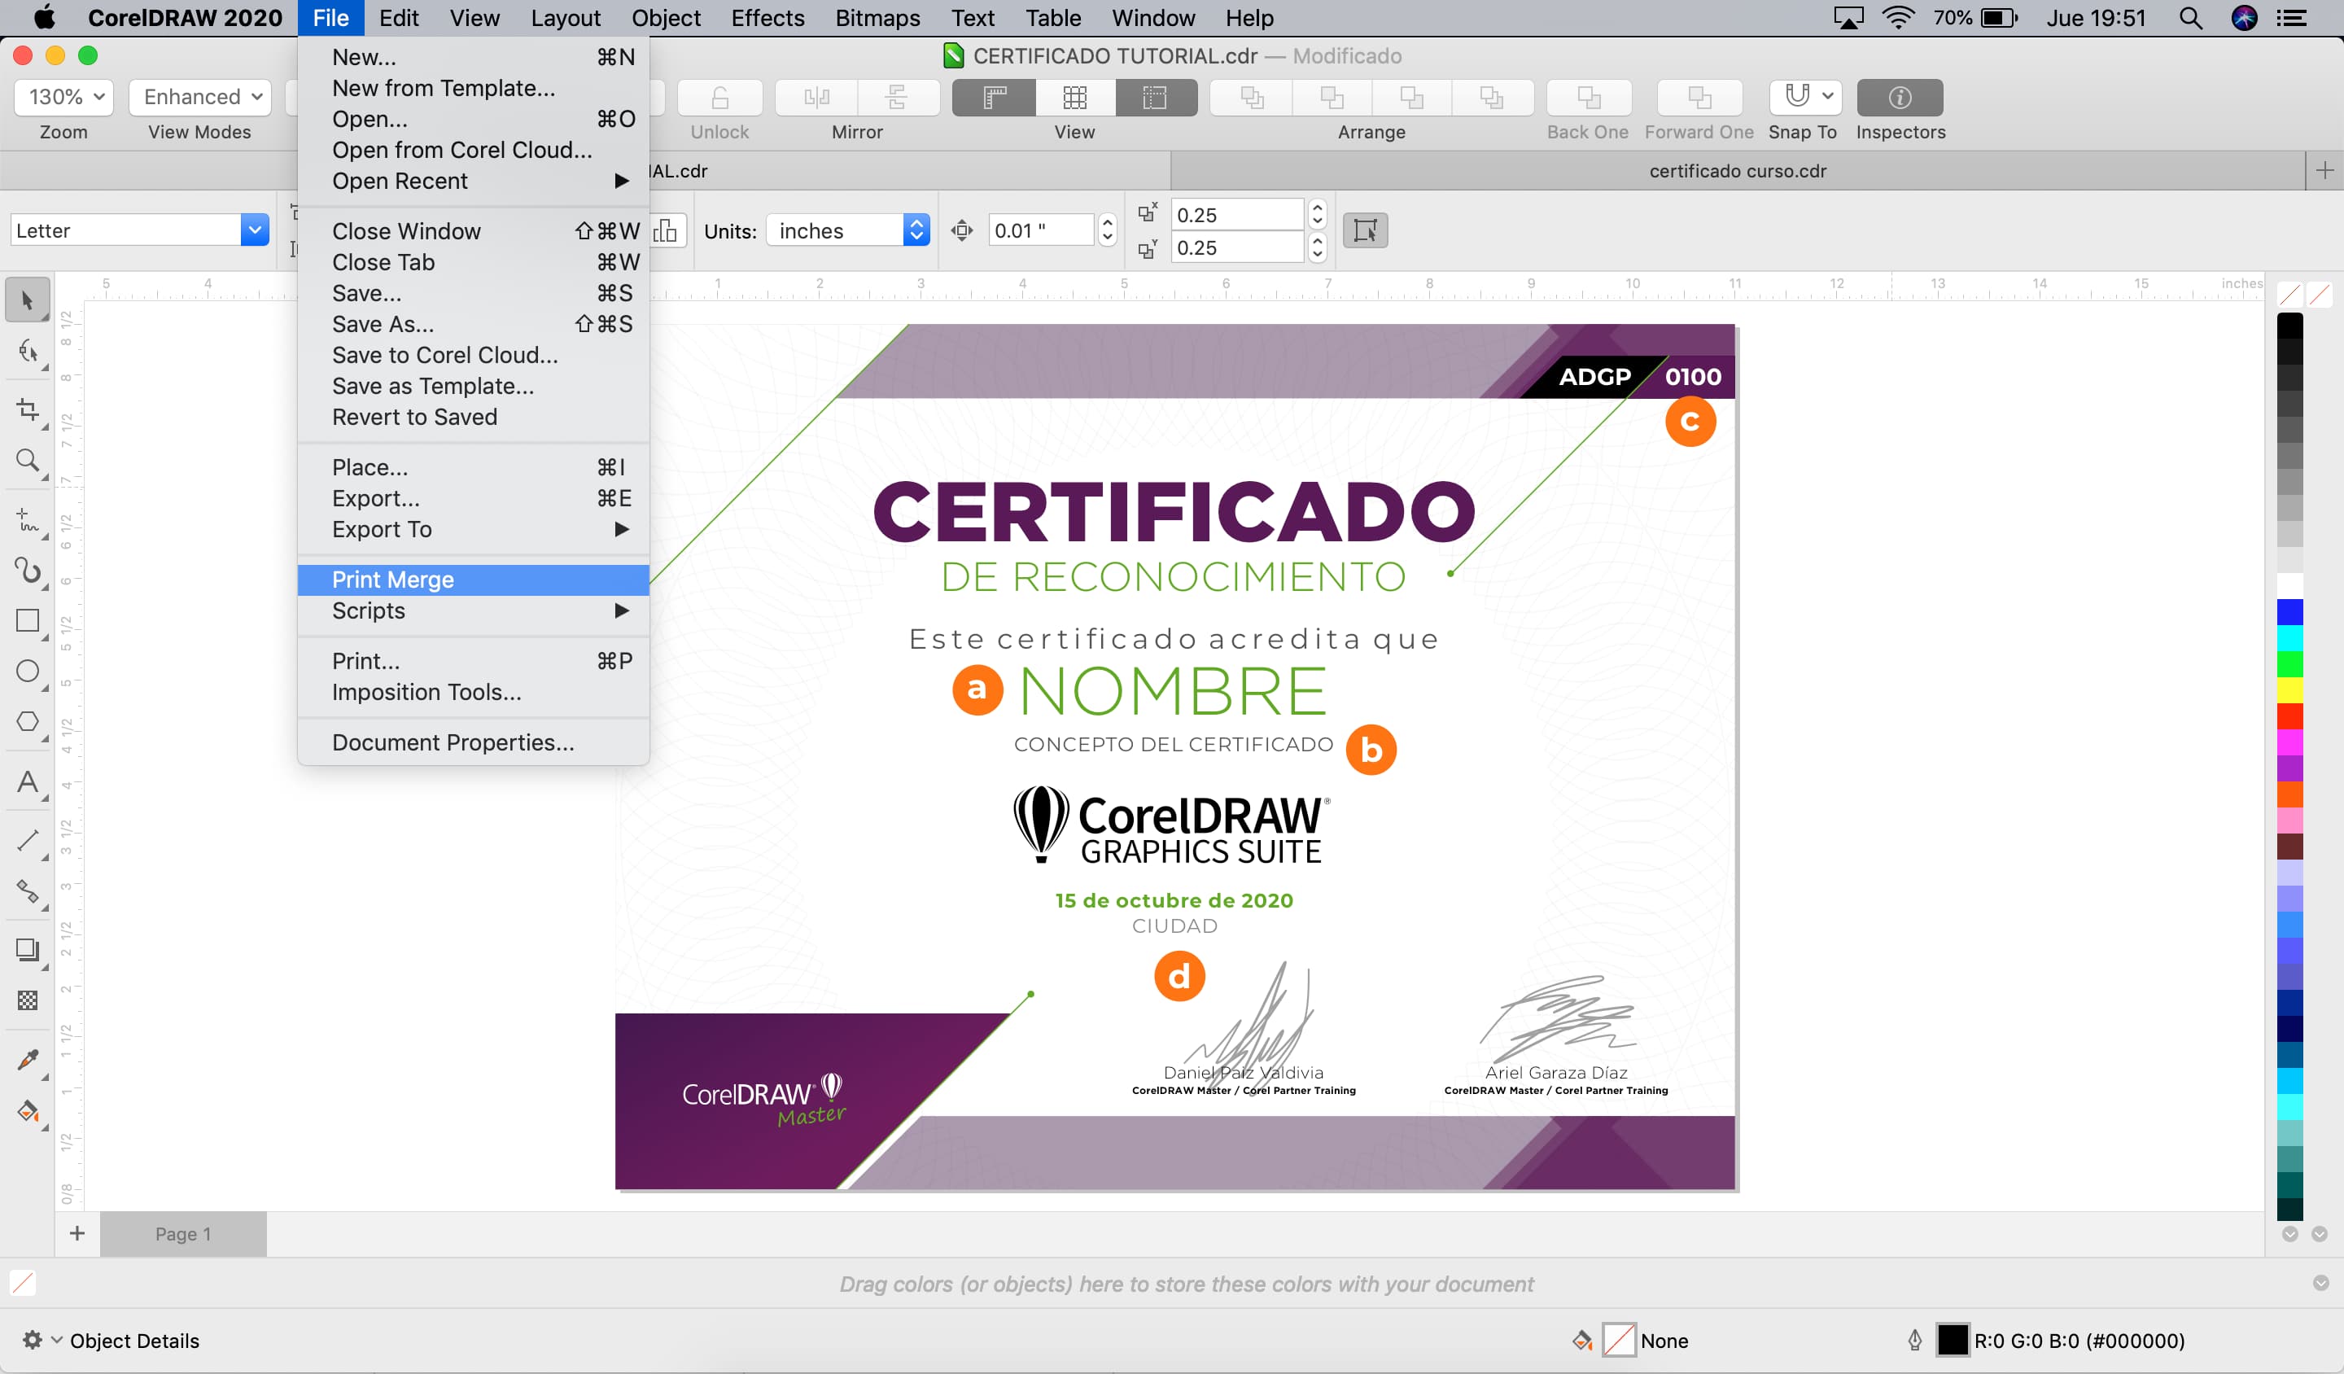Expand the Open Recent submenu
The width and height of the screenshot is (2344, 1374).
[x=474, y=182]
